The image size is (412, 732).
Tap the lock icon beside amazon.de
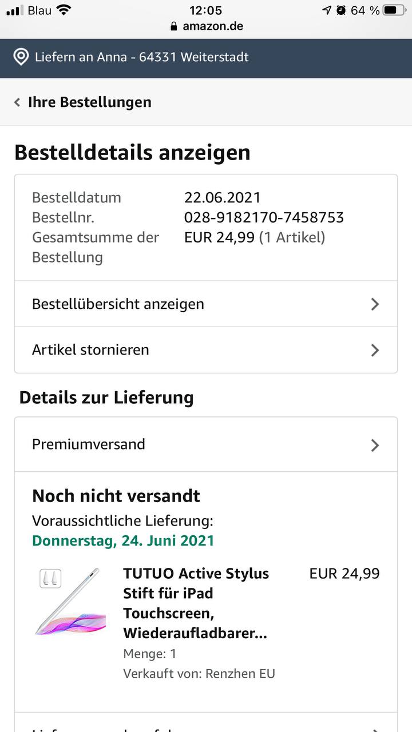coord(174,26)
